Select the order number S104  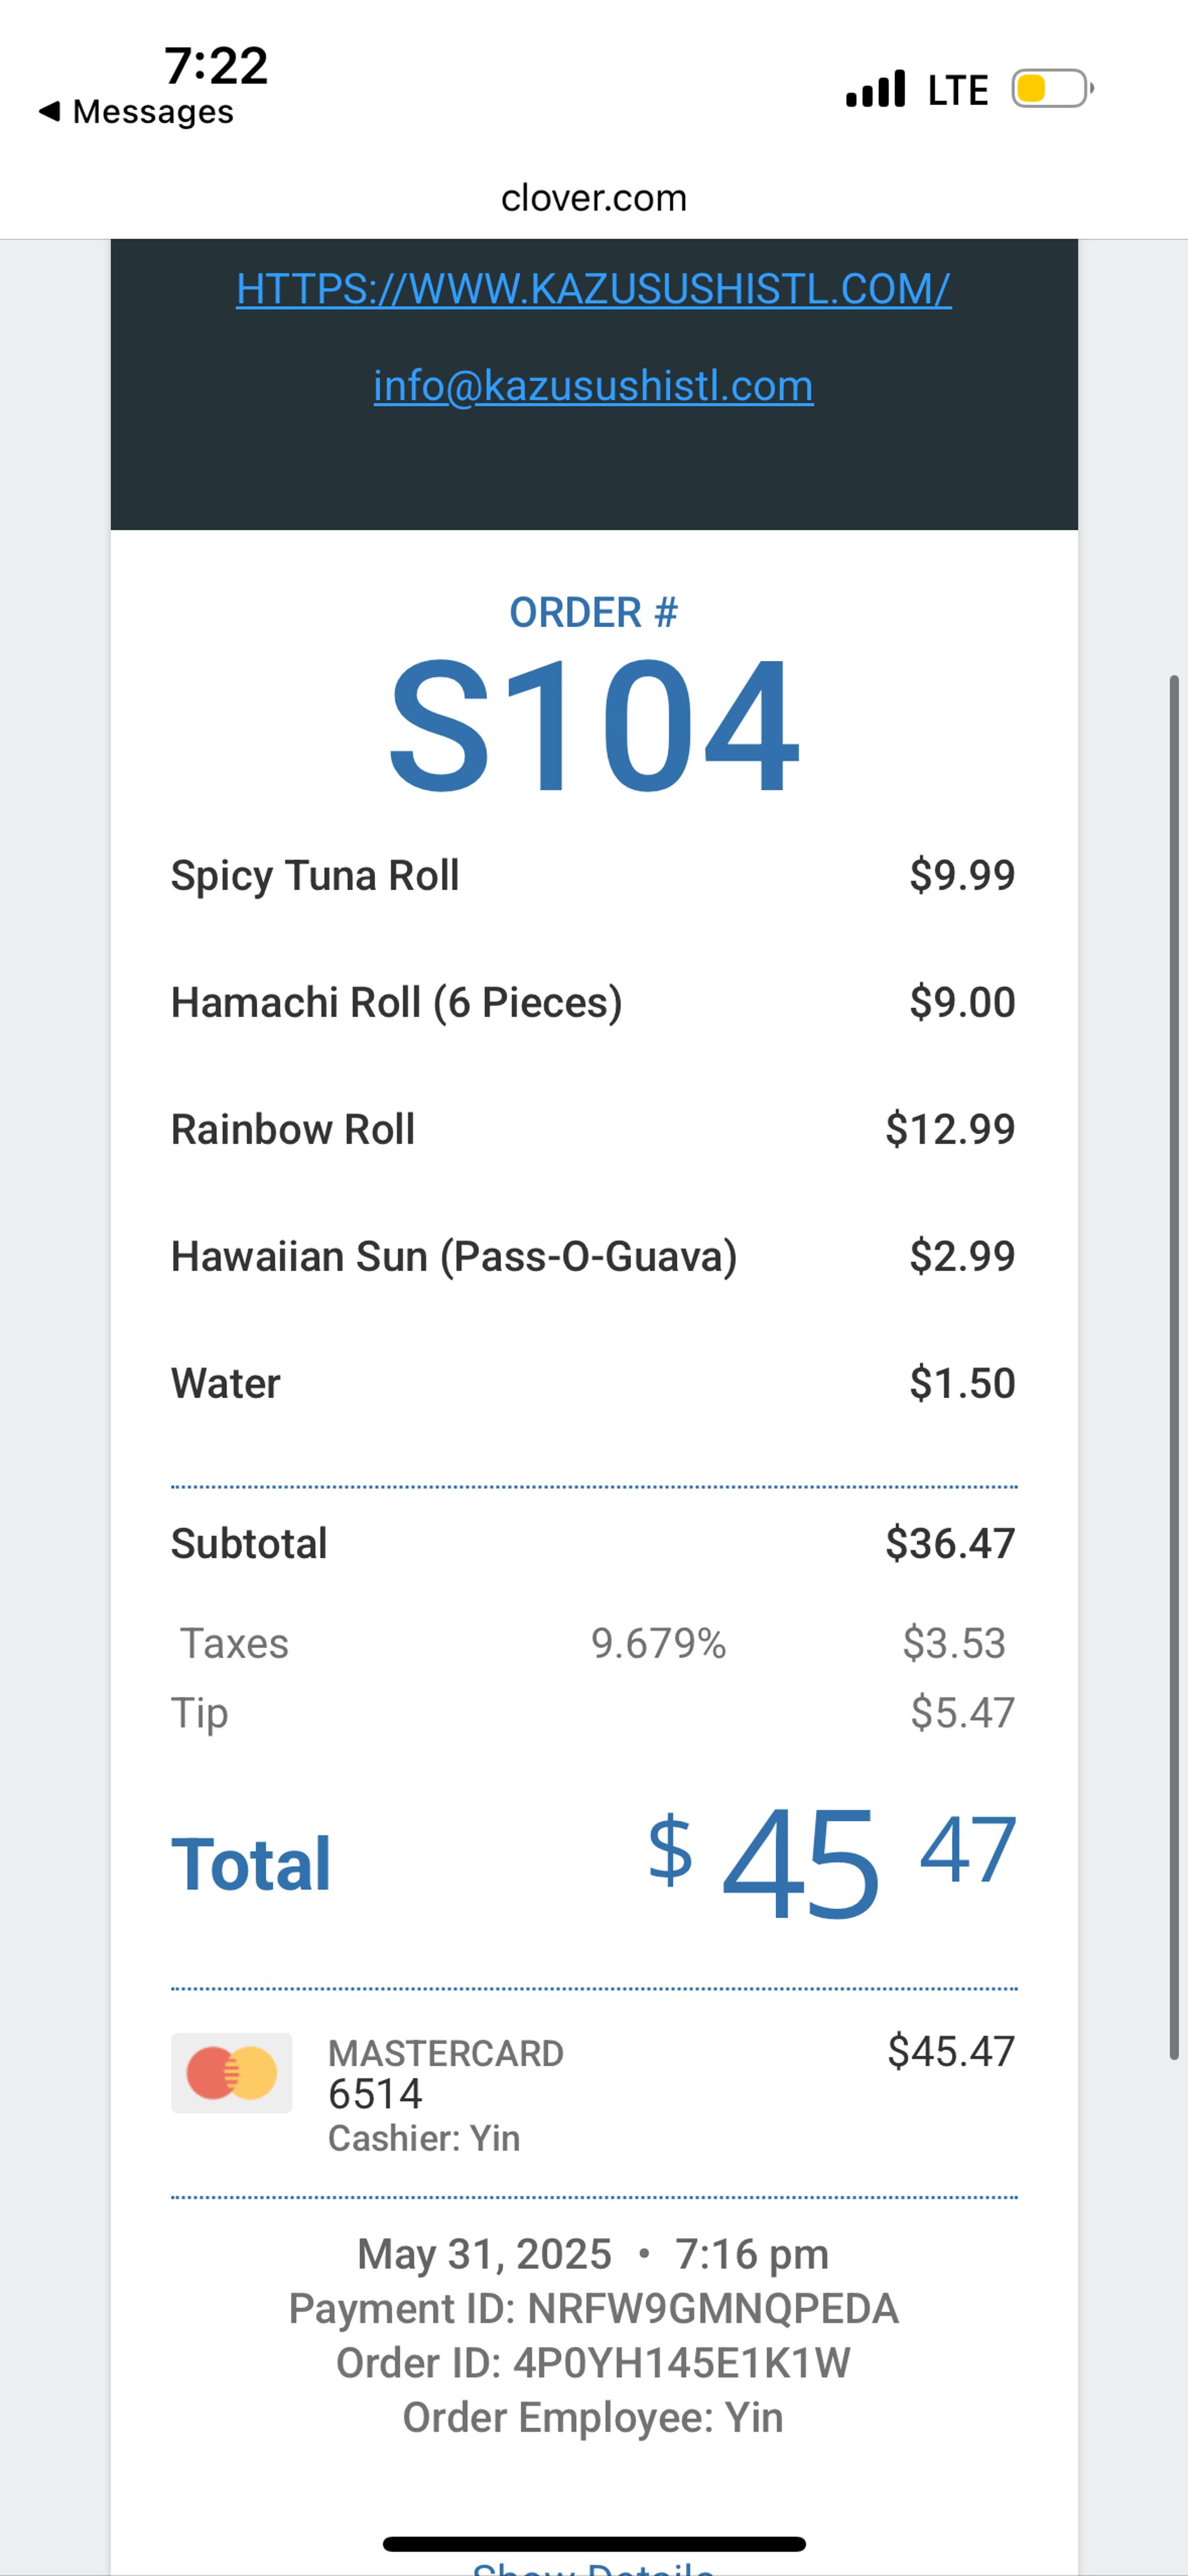[593, 725]
